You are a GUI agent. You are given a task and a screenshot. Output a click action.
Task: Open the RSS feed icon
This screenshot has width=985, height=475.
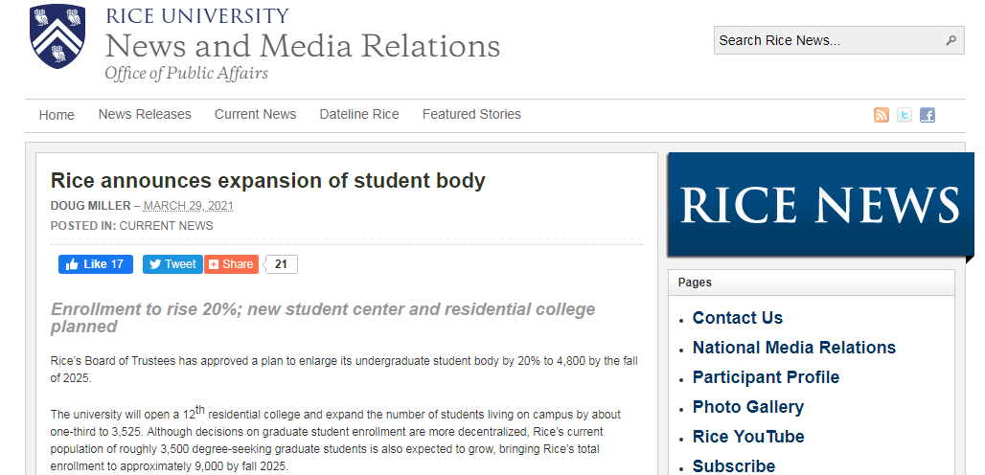click(882, 115)
